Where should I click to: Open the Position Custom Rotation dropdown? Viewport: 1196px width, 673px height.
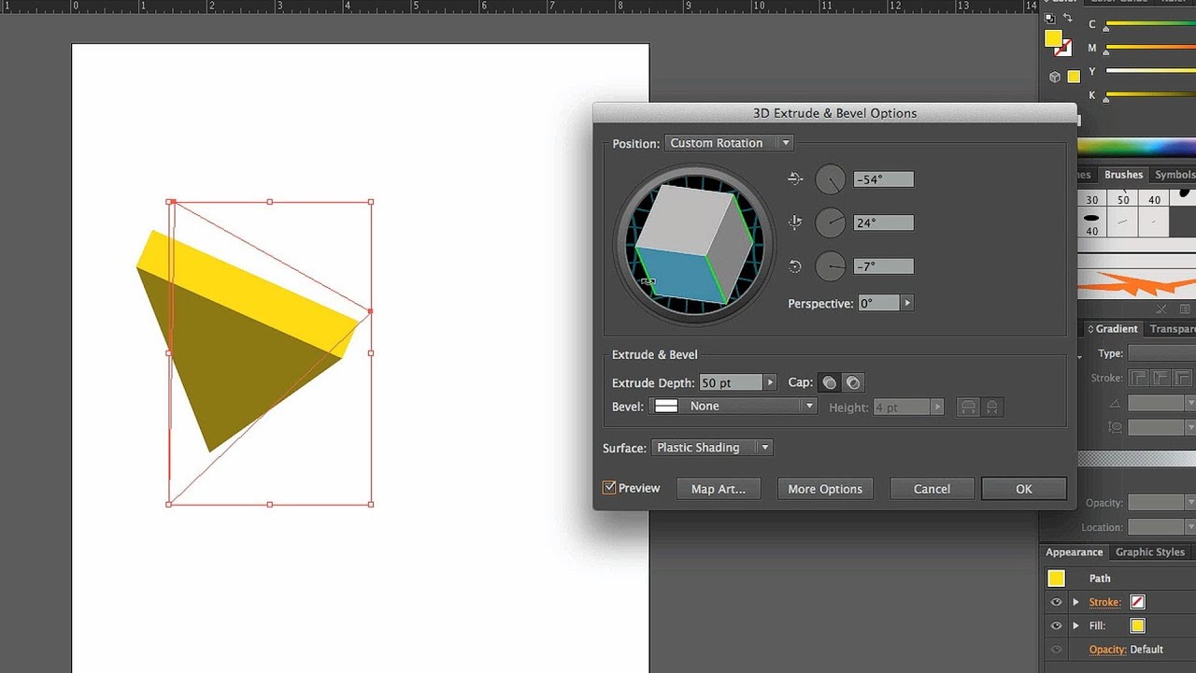pos(729,142)
